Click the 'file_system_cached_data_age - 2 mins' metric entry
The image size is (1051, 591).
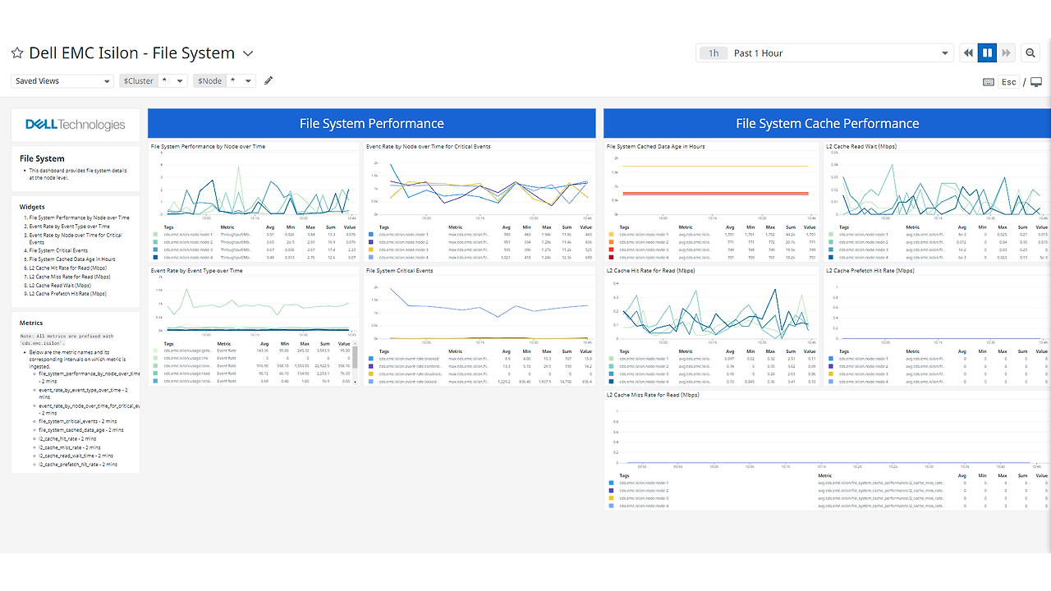(x=81, y=430)
